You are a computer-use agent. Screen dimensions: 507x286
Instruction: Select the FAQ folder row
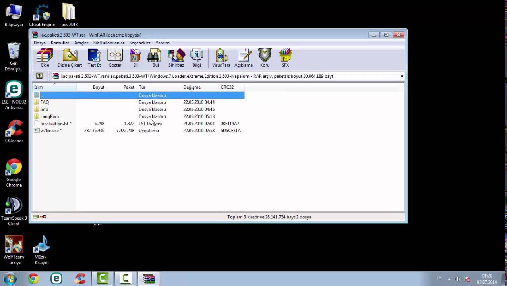(x=139, y=102)
